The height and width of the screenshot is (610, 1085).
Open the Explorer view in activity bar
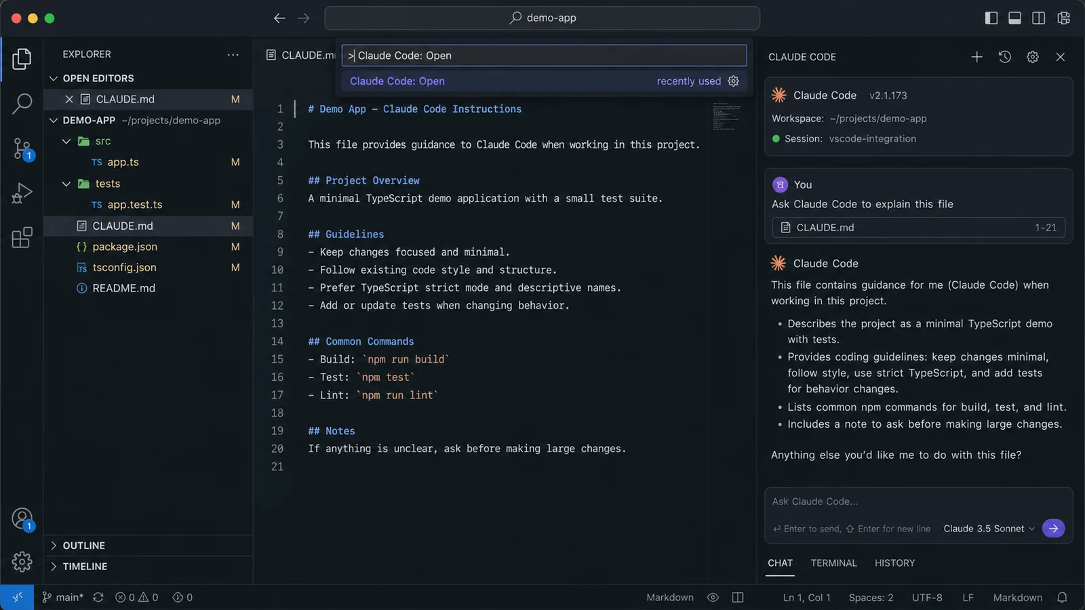click(22, 59)
